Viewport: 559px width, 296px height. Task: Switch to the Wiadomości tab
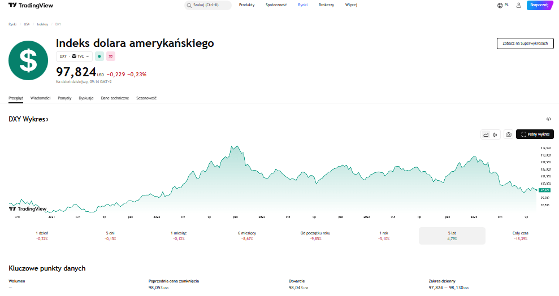pos(40,98)
